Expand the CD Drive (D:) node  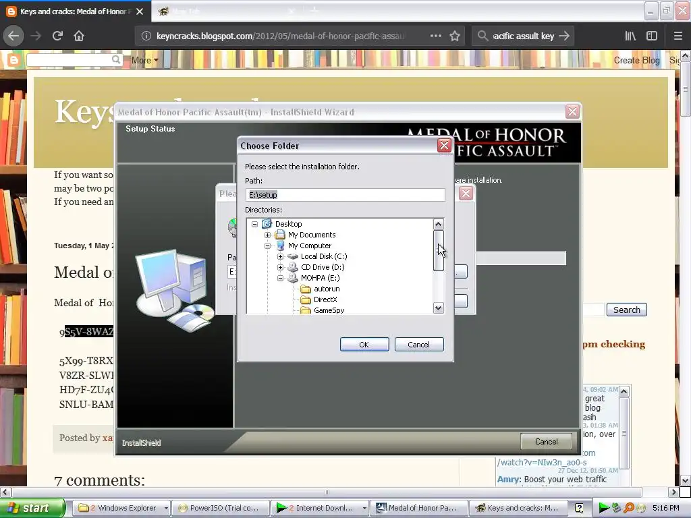(280, 267)
